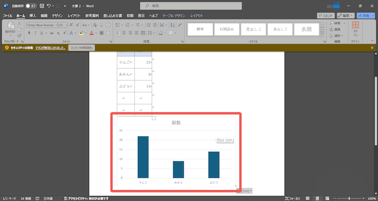The width and height of the screenshot is (378, 201).
Task: Clear all formatting with the eraser A icon
Action: click(95, 25)
